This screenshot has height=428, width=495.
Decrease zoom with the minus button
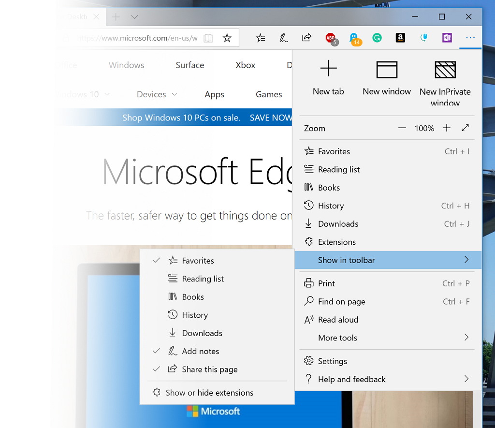(402, 128)
